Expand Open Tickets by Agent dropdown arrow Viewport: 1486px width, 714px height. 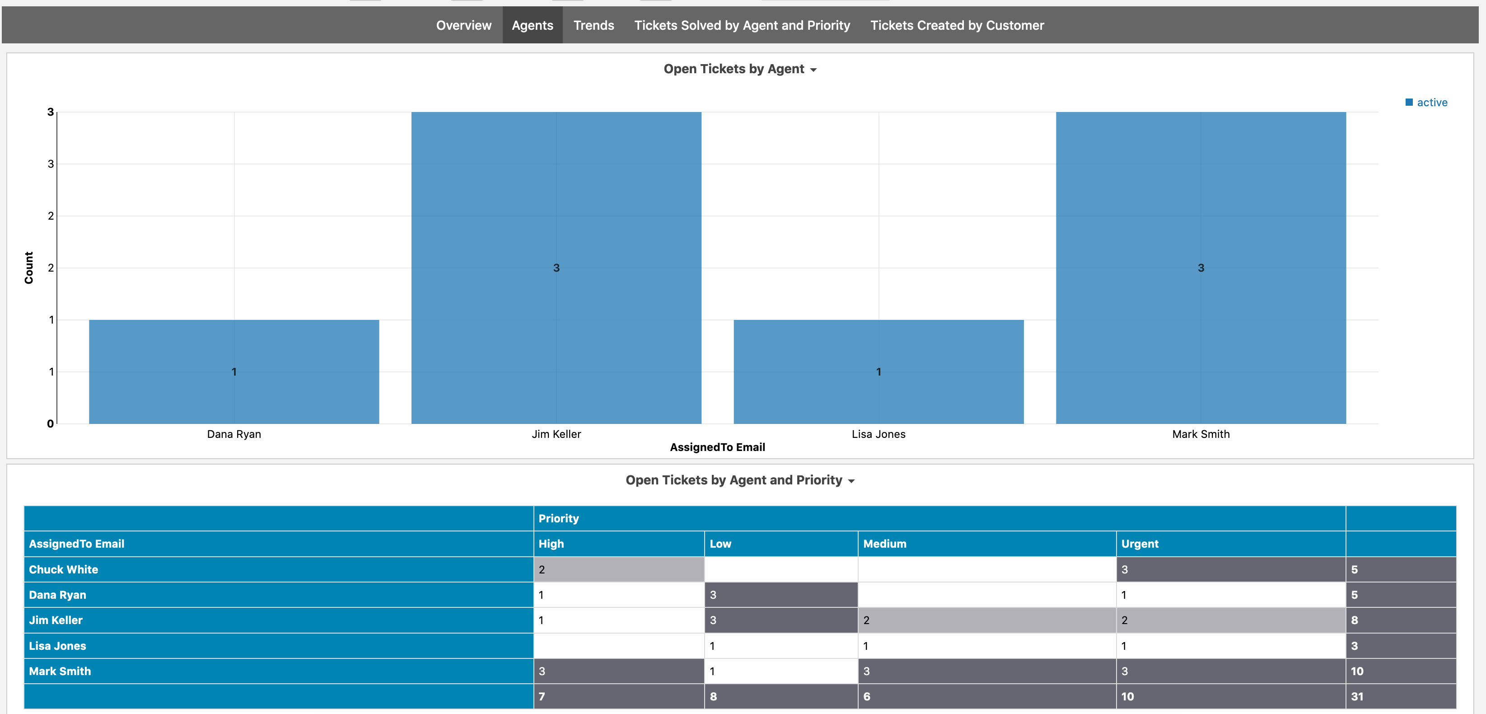click(x=813, y=70)
